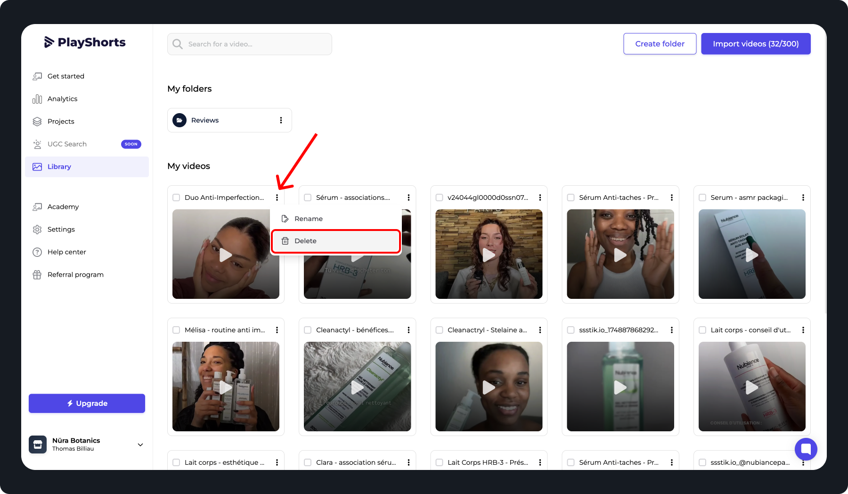The image size is (848, 494).
Task: Play the Mélisa - routine anti video
Action: click(226, 387)
